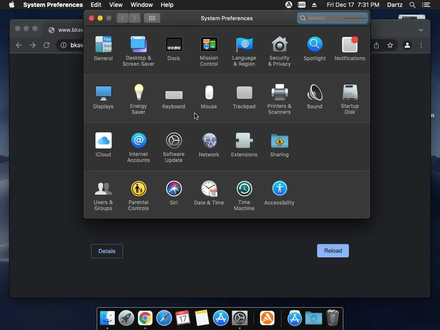This screenshot has width=440, height=330.
Task: Open the Siri preferences pane
Action: [174, 193]
